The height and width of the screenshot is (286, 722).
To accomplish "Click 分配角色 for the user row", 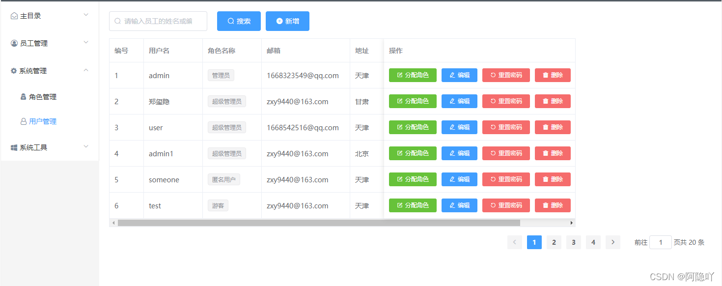I will click(x=413, y=127).
